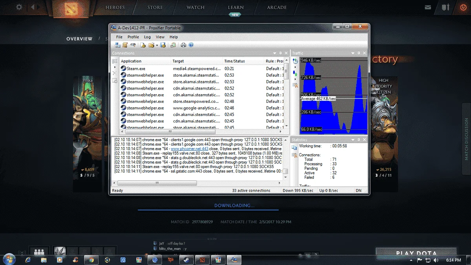471x265 pixels.
Task: Select the OVERVIEW match tab
Action: click(x=79, y=39)
